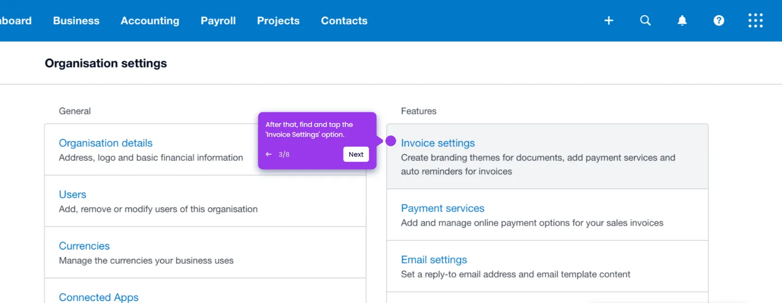Click the Features section label

point(418,111)
